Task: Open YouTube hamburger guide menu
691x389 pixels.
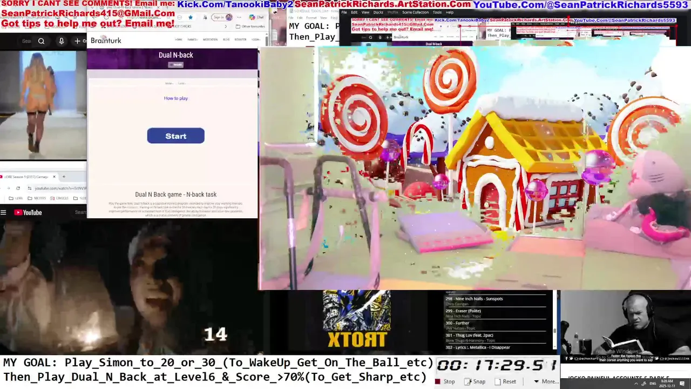Action: 3,212
